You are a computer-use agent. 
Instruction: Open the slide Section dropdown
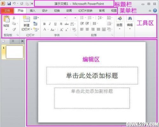click(x=36, y=29)
